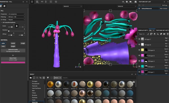Toggle the rough channel button
This screenshot has height=103, width=169.
pyautogui.click(x=23, y=43)
